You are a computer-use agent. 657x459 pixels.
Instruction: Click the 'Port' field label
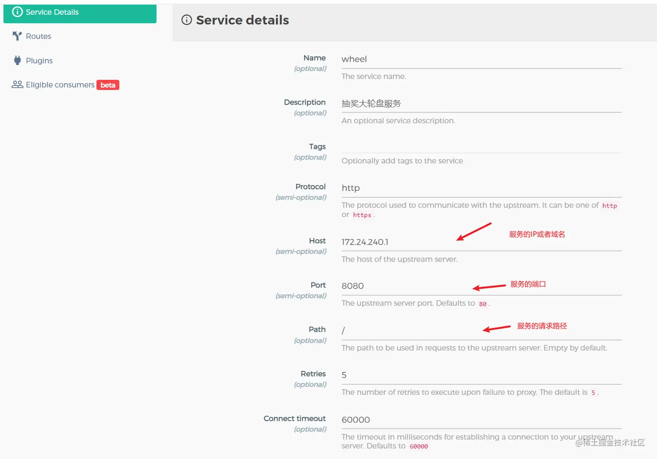318,285
